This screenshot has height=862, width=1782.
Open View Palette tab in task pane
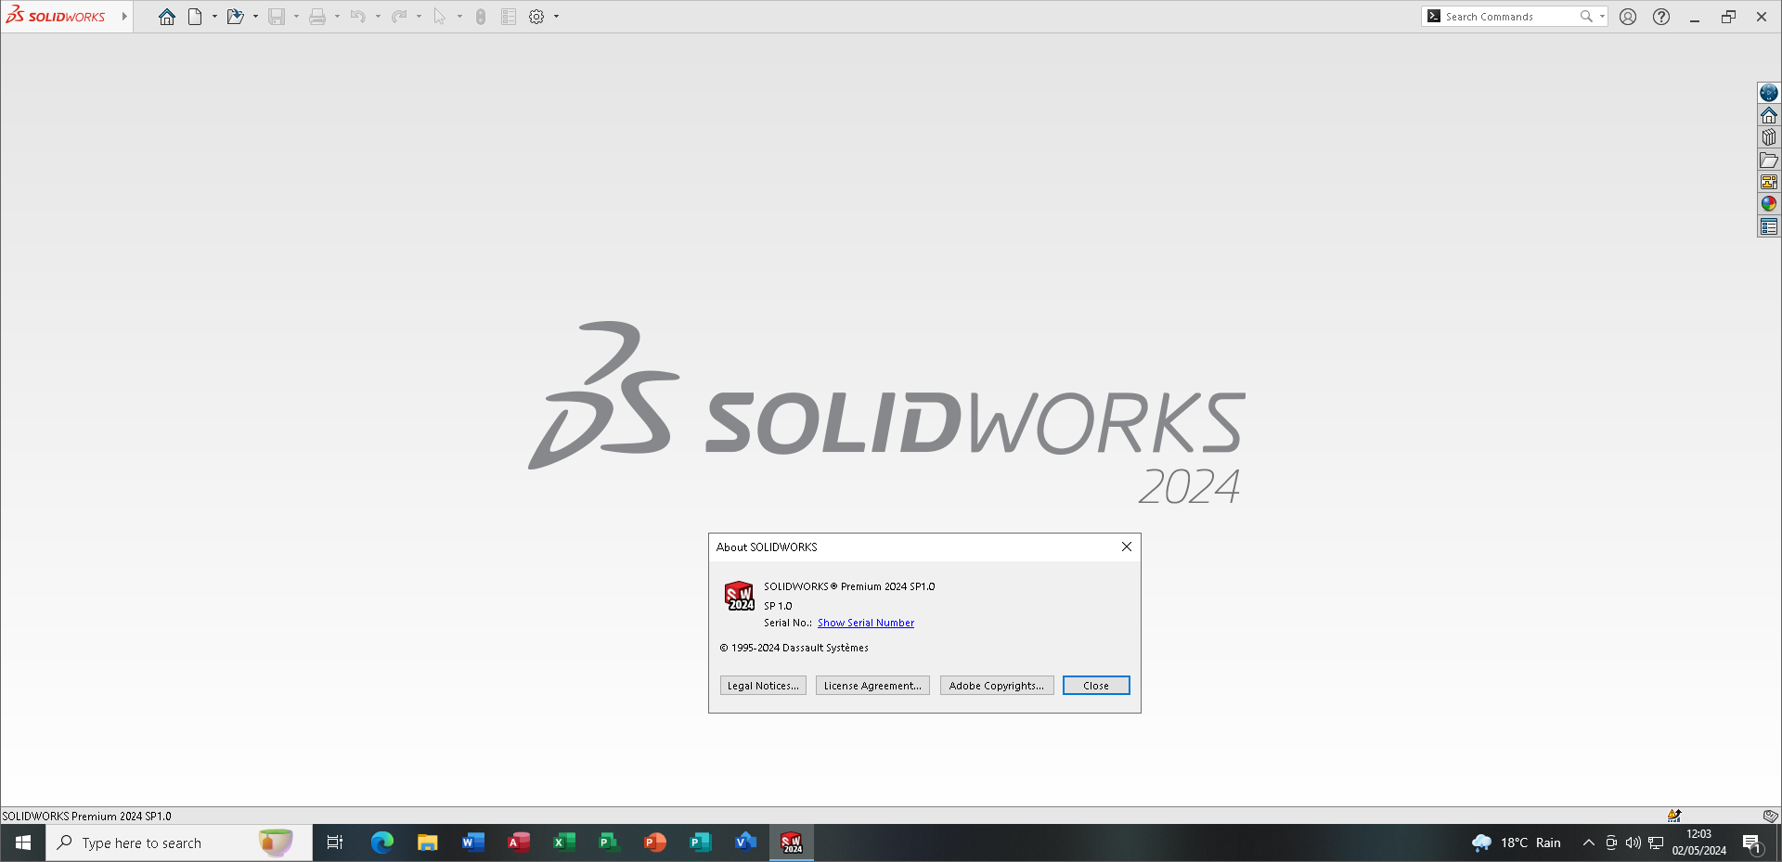(x=1769, y=182)
